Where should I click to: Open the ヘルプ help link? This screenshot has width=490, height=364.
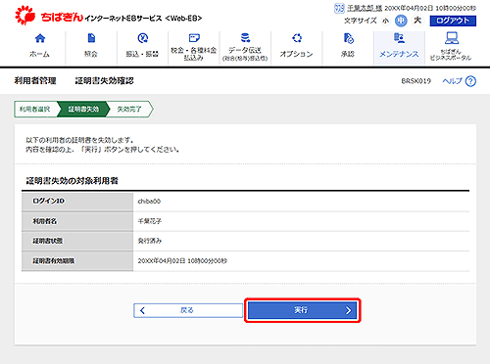point(453,81)
